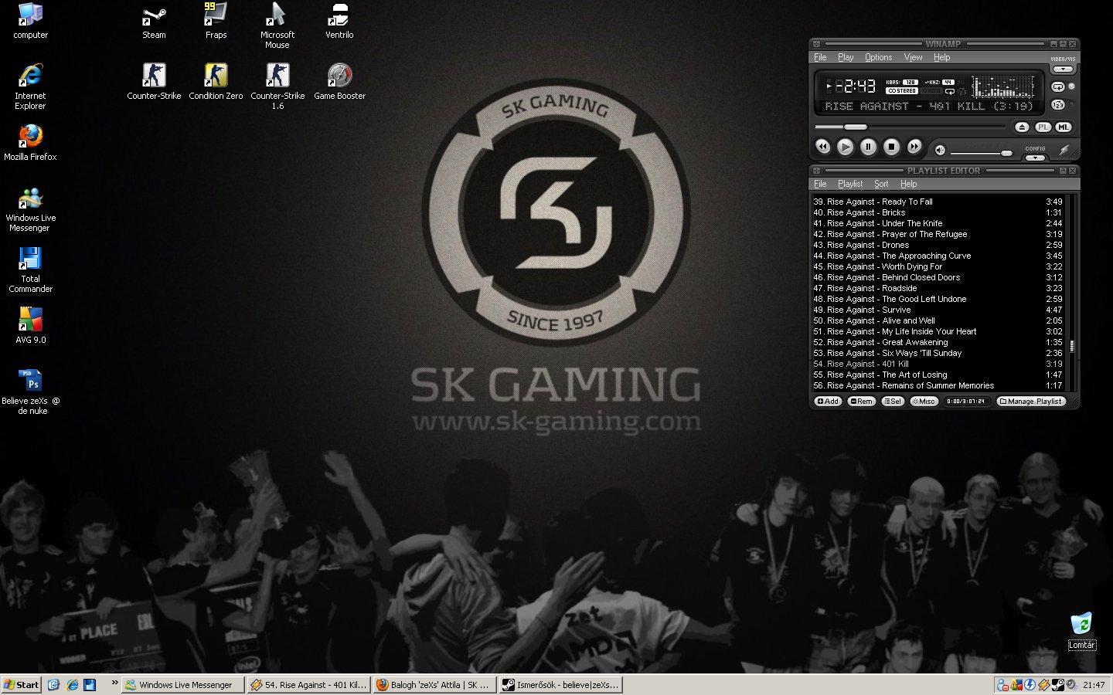Toggle the ML media library button
This screenshot has height=695, width=1113.
point(1064,127)
